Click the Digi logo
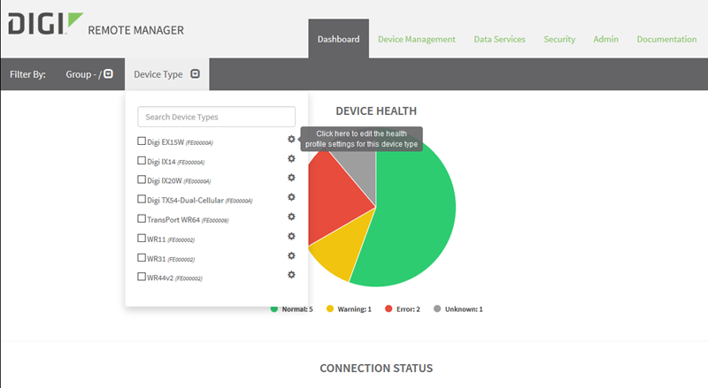Screen dimensions: 708x388 point(45,24)
